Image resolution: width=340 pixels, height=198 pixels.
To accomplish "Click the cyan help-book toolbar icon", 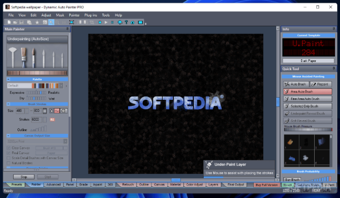I will [x=120, y=22].
